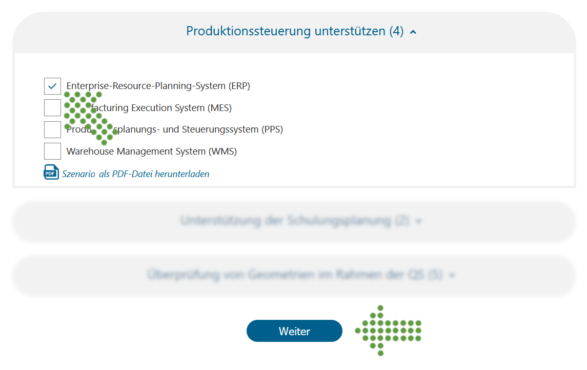Screen dimensions: 587x370
Task: Select the Manufacturing Execution System (MES) label
Action: (149, 108)
